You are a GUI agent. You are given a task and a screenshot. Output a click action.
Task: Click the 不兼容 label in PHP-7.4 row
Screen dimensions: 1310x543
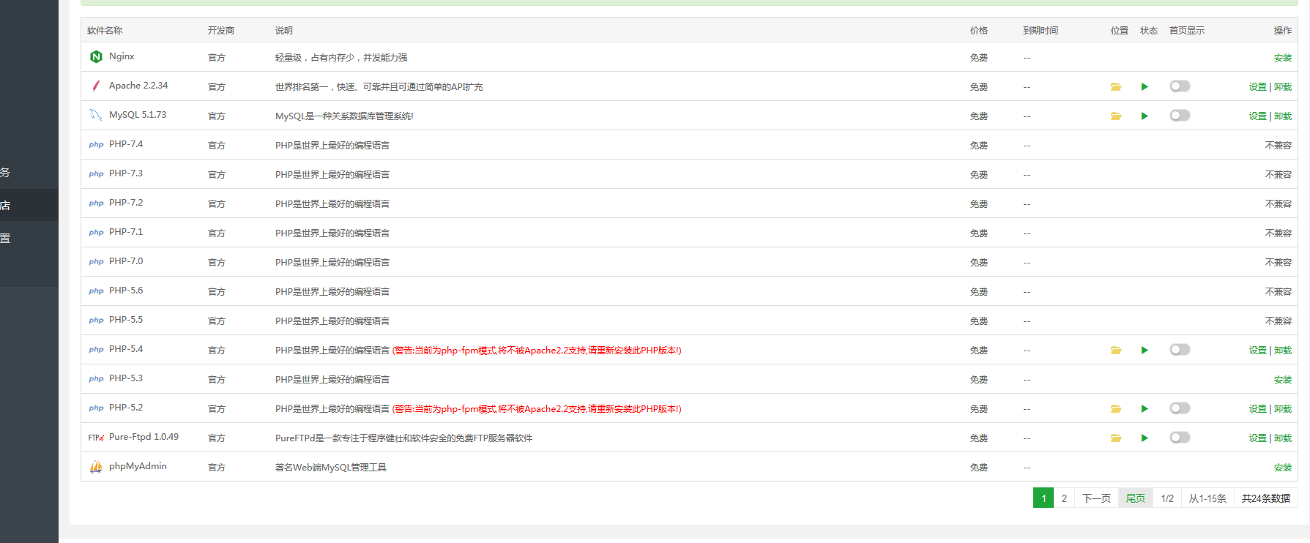[x=1279, y=146]
